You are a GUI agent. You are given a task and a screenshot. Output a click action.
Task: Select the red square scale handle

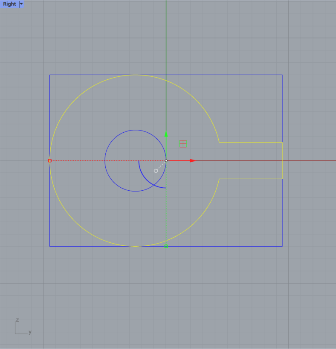[50, 161]
